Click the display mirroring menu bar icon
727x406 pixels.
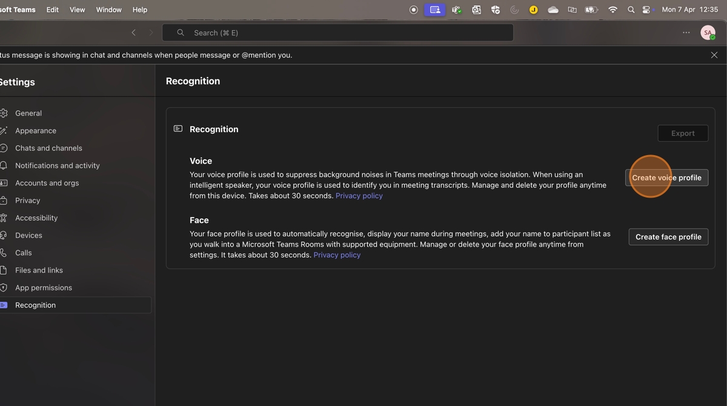572,10
